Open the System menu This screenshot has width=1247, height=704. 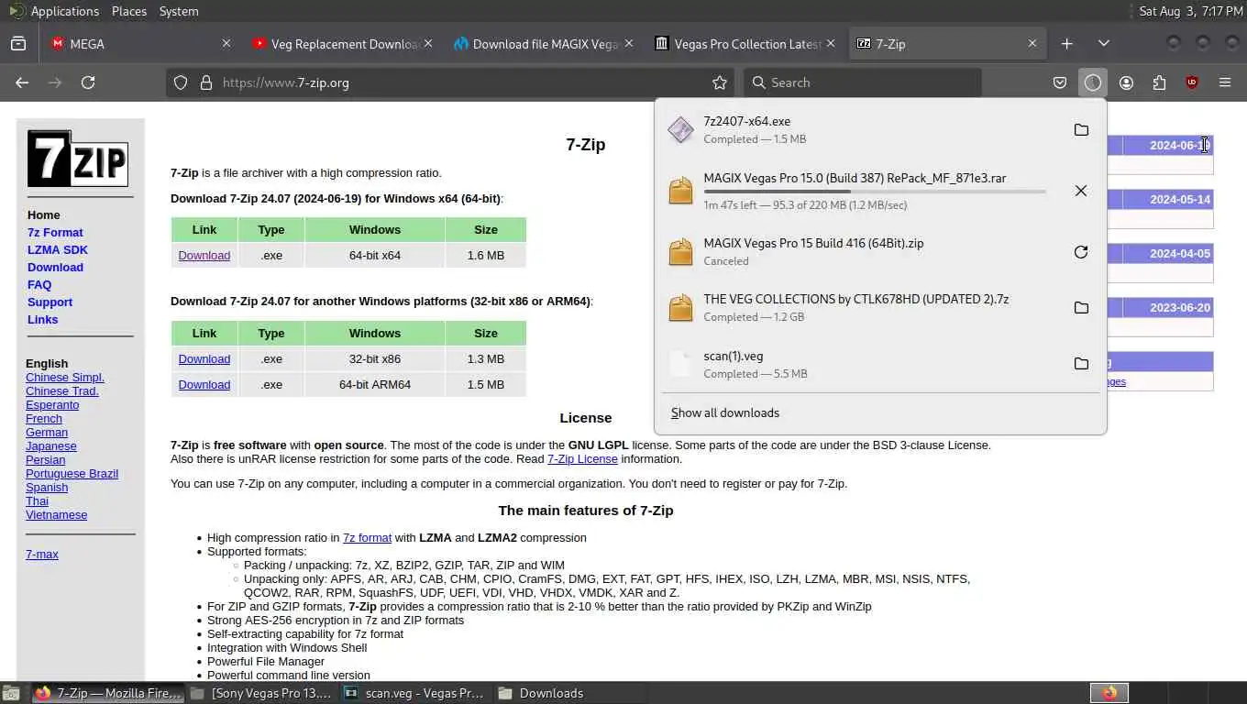click(x=179, y=11)
